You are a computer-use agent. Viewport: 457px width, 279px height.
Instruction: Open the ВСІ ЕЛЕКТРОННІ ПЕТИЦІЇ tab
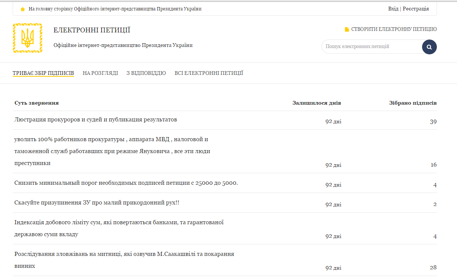pos(208,73)
